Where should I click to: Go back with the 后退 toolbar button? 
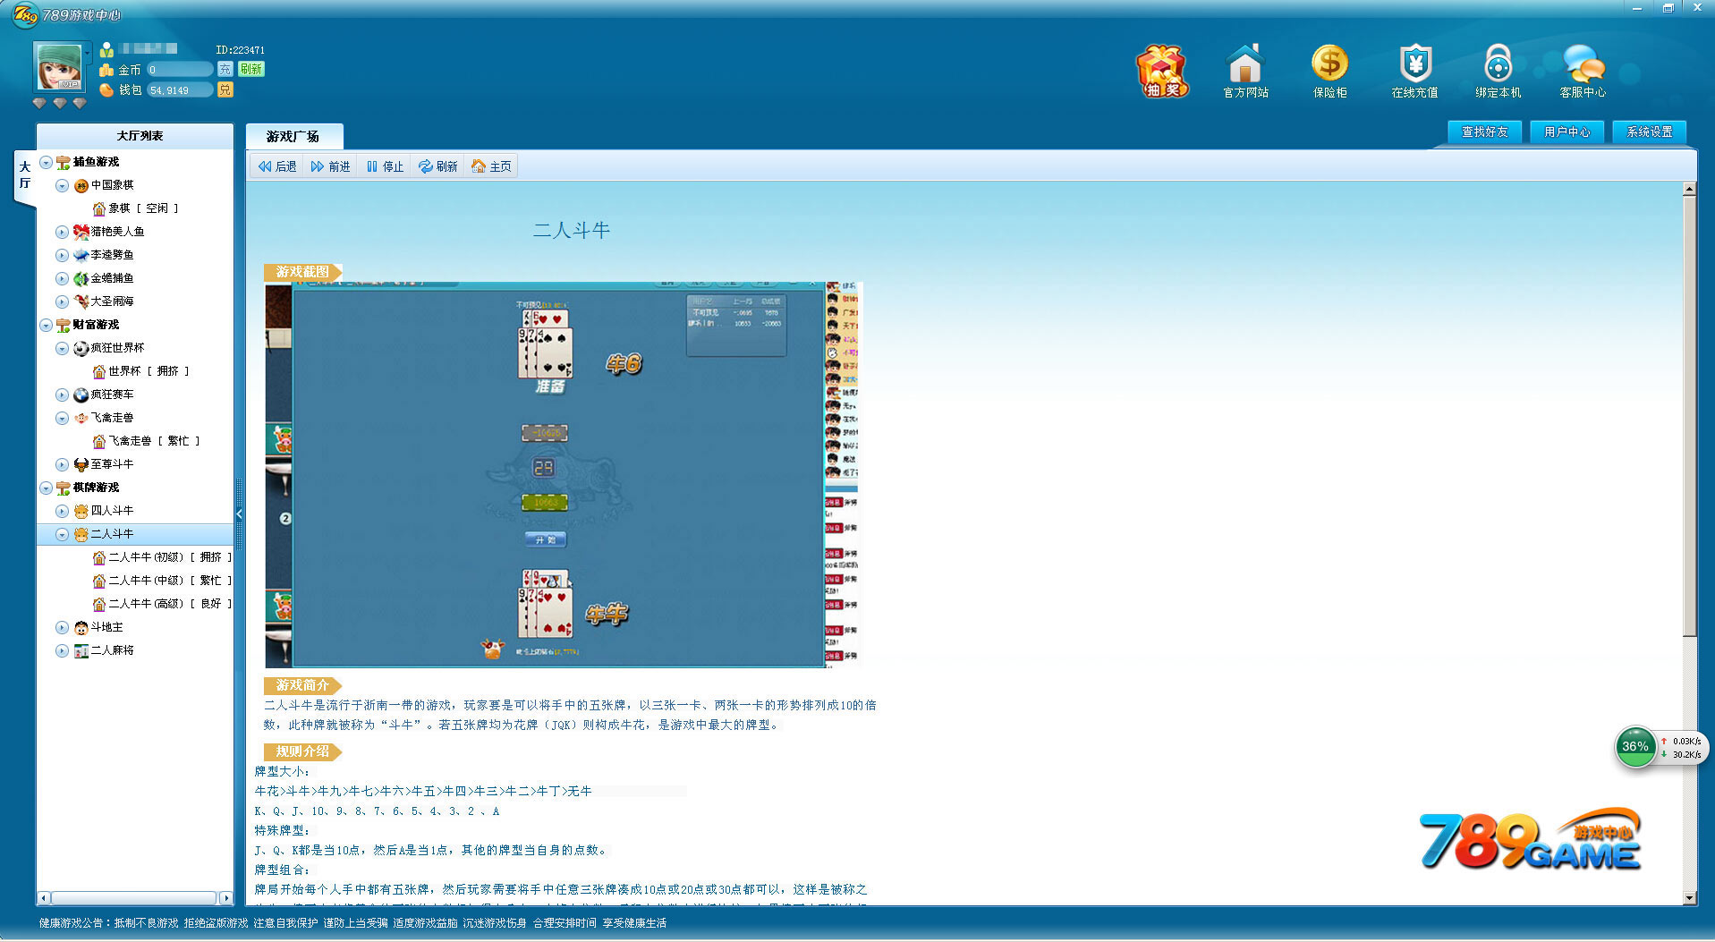(276, 166)
